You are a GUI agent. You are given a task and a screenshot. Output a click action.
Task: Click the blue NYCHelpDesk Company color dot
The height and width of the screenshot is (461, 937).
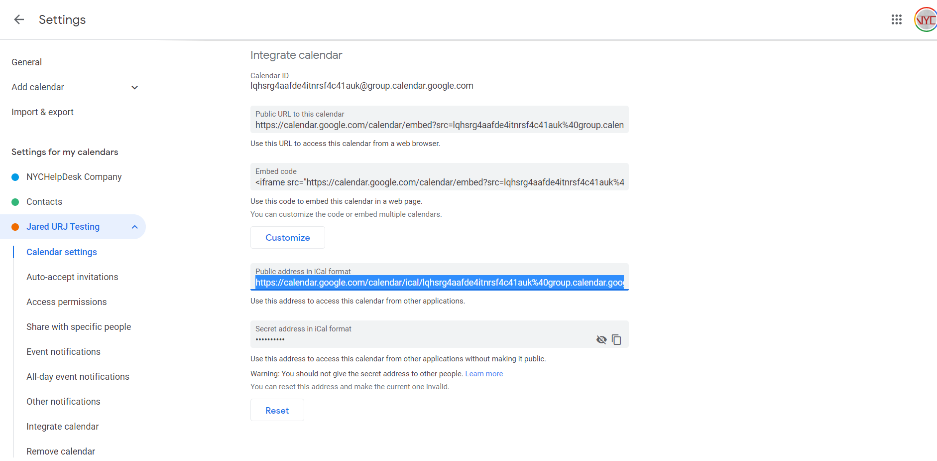[15, 177]
